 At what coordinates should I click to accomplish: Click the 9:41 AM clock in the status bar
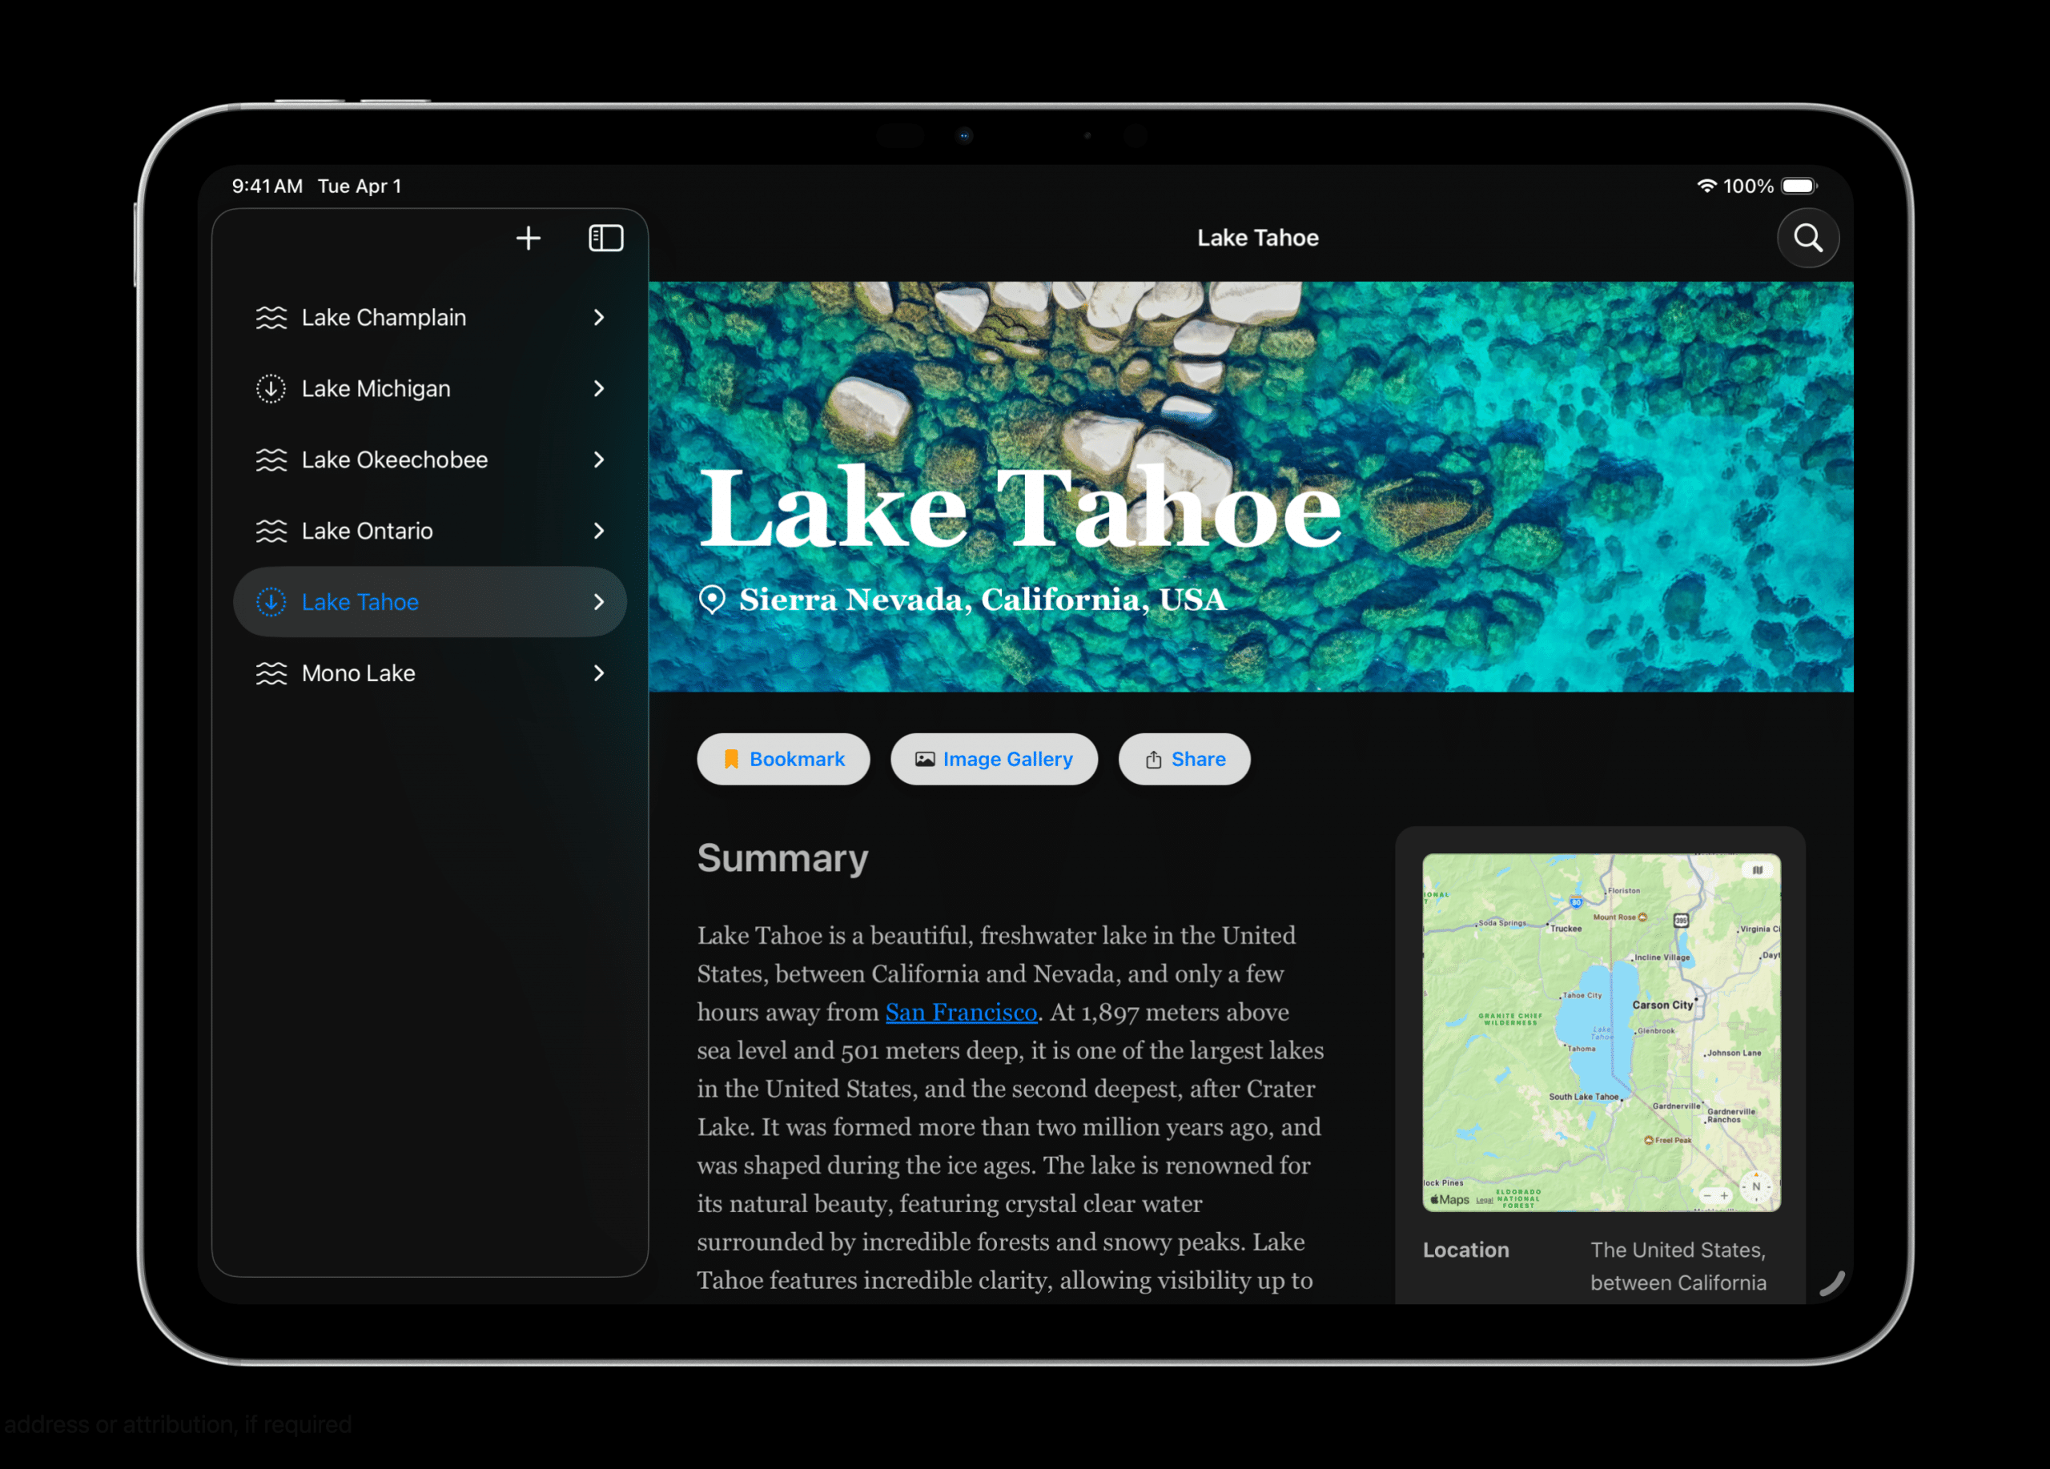click(267, 186)
